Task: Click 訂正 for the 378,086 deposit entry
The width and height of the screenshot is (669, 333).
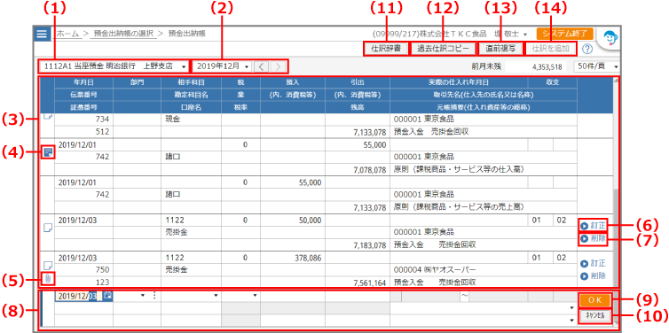Action: [593, 263]
